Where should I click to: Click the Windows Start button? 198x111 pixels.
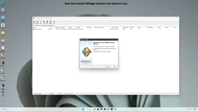click(83, 109)
